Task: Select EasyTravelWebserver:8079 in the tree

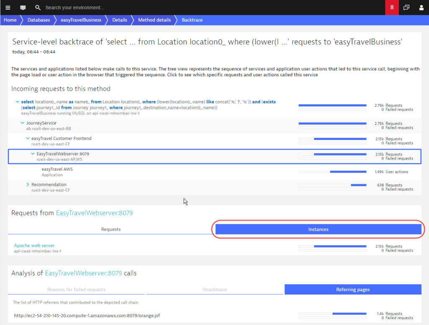Action: tap(214, 157)
